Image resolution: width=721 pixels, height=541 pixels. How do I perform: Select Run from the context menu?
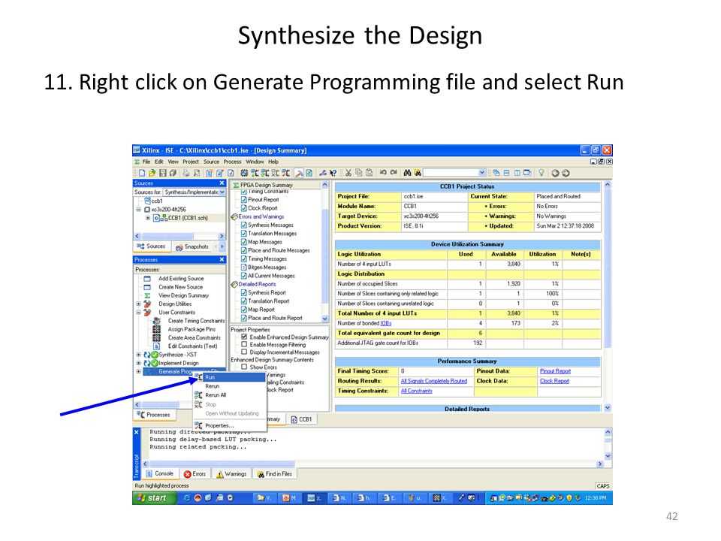tap(229, 377)
